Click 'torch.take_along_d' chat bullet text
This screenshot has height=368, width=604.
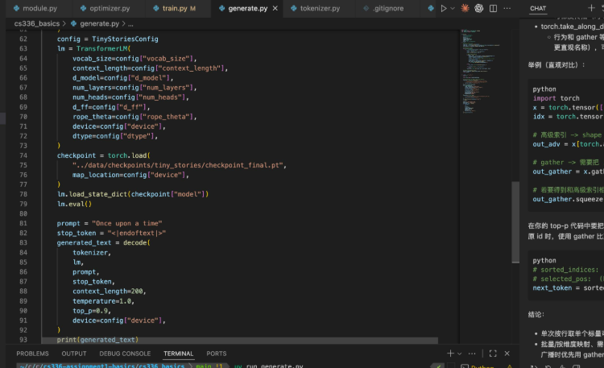pos(572,27)
